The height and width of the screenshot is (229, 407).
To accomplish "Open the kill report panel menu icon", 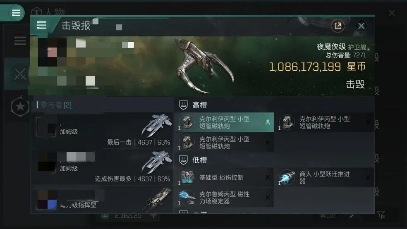I will 41,25.
